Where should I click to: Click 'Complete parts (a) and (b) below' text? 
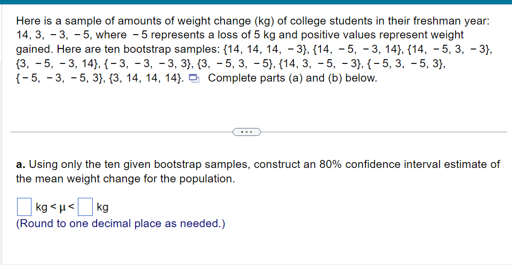pos(292,78)
